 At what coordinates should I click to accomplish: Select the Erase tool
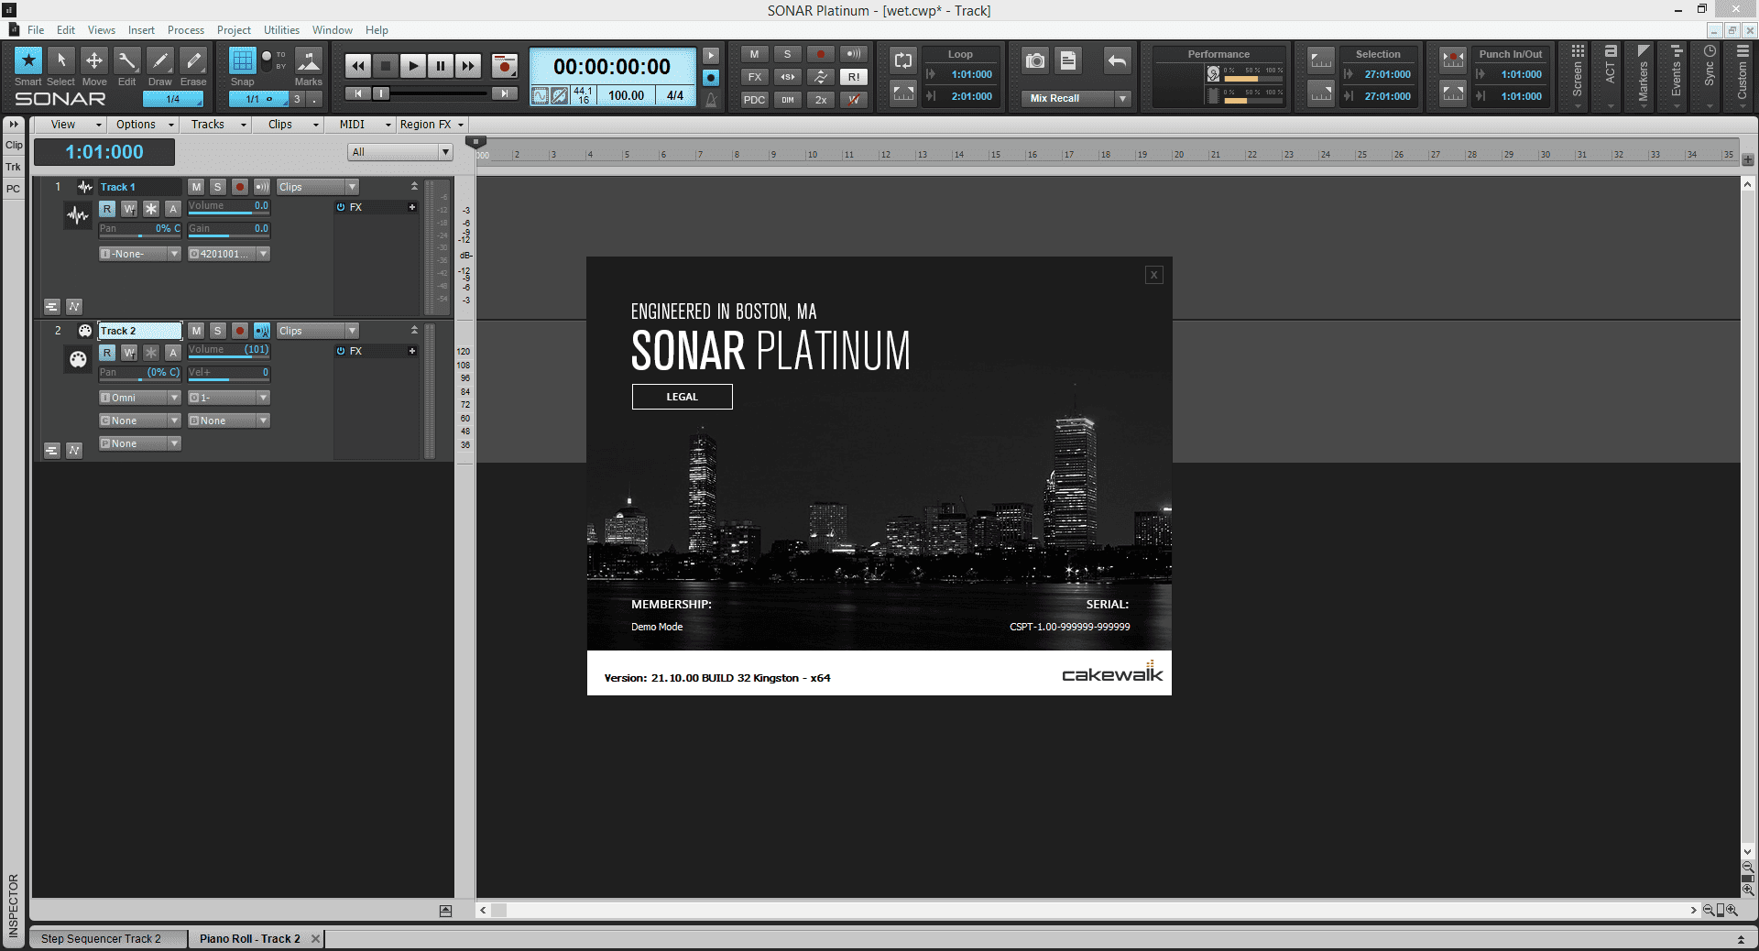click(193, 60)
